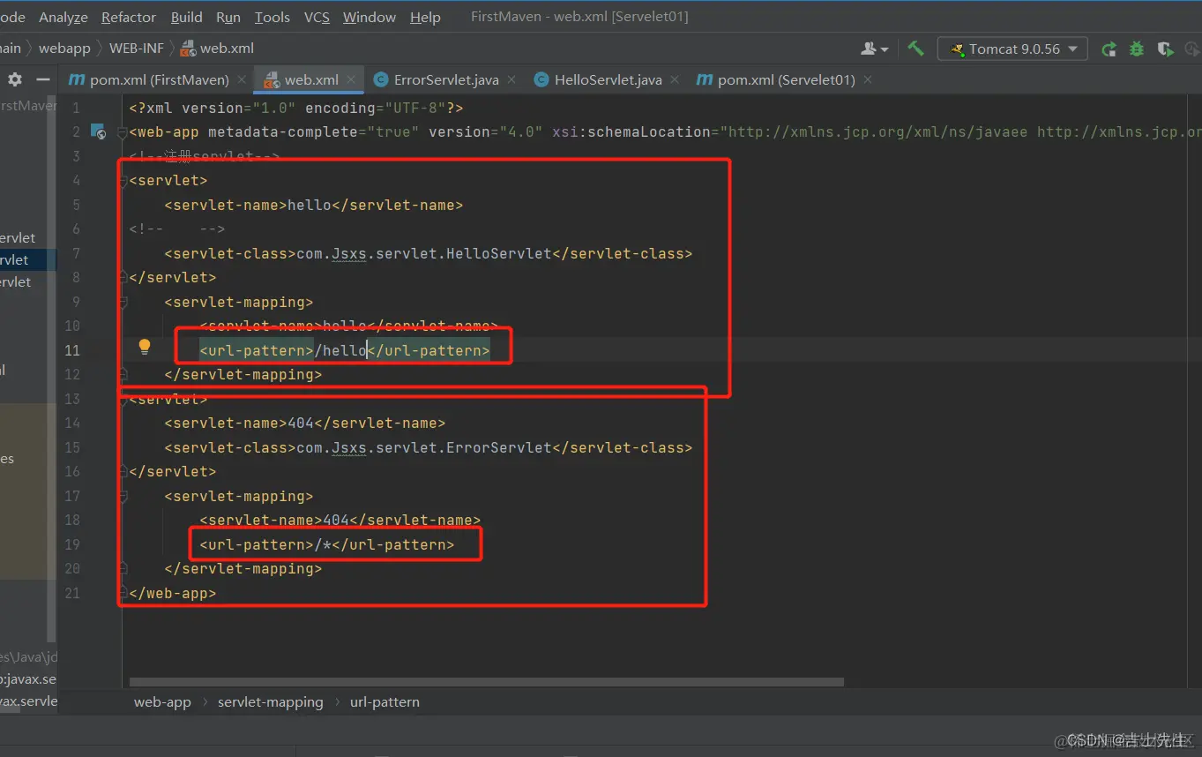Click line number 19 in the gutter
The width and height of the screenshot is (1202, 757).
pyautogui.click(x=71, y=545)
